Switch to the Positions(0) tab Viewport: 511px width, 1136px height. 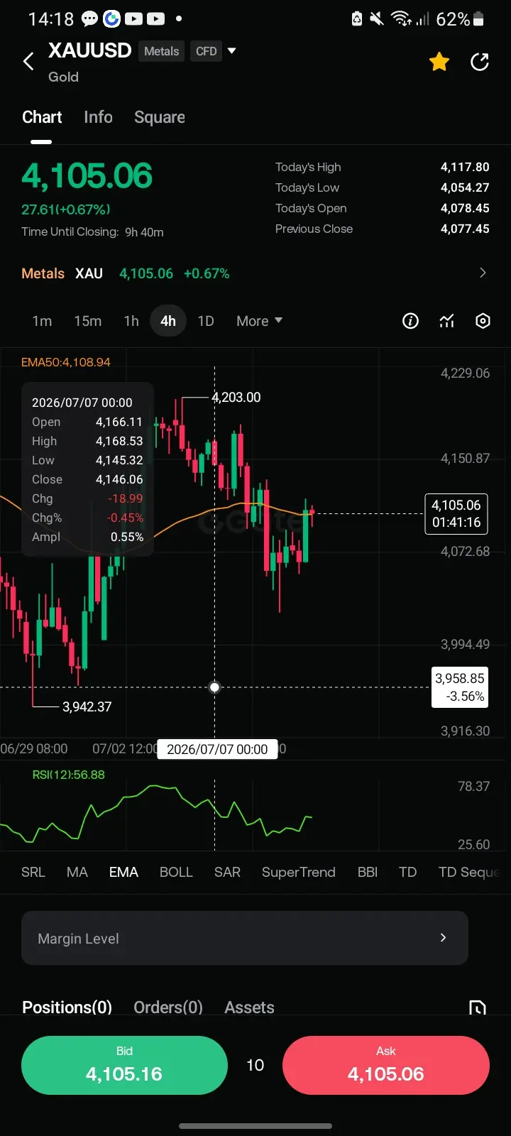pyautogui.click(x=67, y=1007)
